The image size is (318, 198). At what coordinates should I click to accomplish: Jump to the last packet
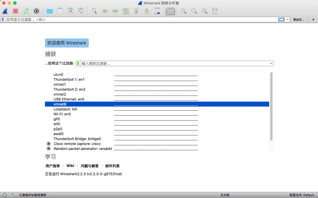click(147, 11)
